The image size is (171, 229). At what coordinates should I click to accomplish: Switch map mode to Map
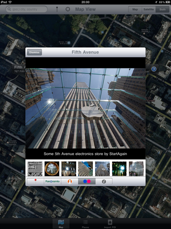point(135,9)
